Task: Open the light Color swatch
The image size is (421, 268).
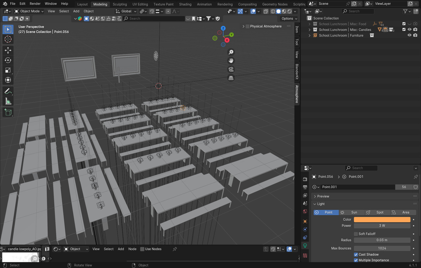Action: point(382,219)
